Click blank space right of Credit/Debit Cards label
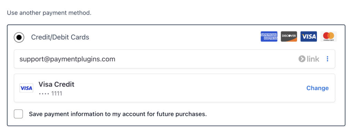This screenshot has height=127, width=353. [x=173, y=37]
